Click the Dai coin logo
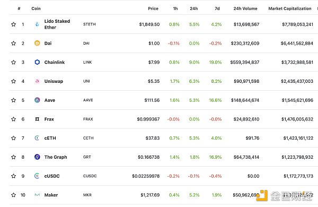 [x=37, y=44]
